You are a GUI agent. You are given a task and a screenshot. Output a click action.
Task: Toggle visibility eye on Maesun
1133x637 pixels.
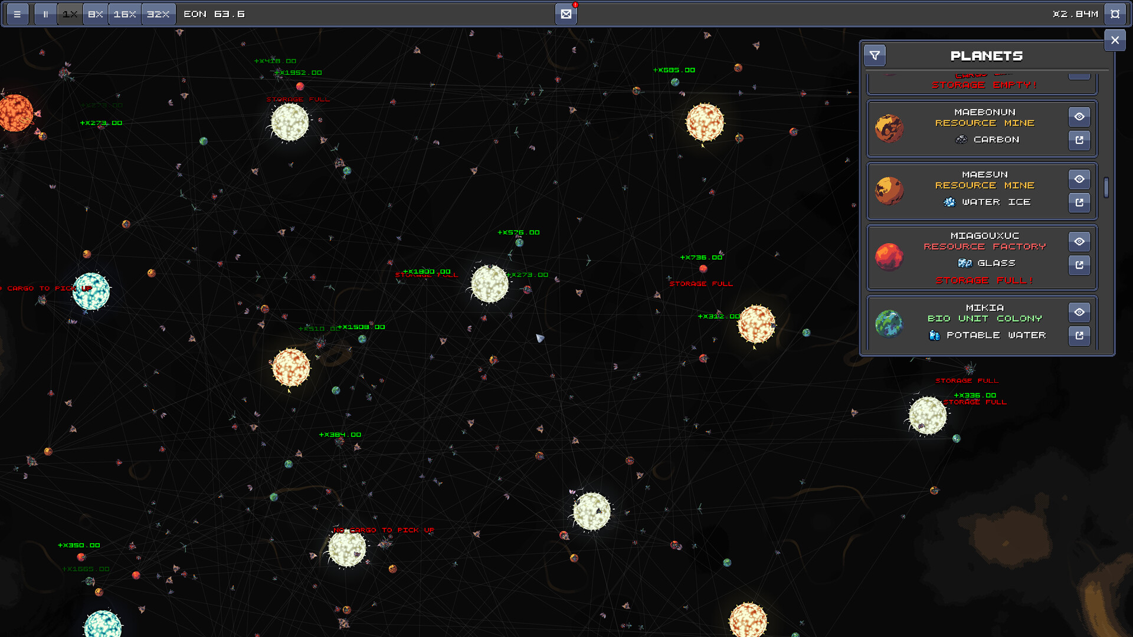click(x=1079, y=179)
